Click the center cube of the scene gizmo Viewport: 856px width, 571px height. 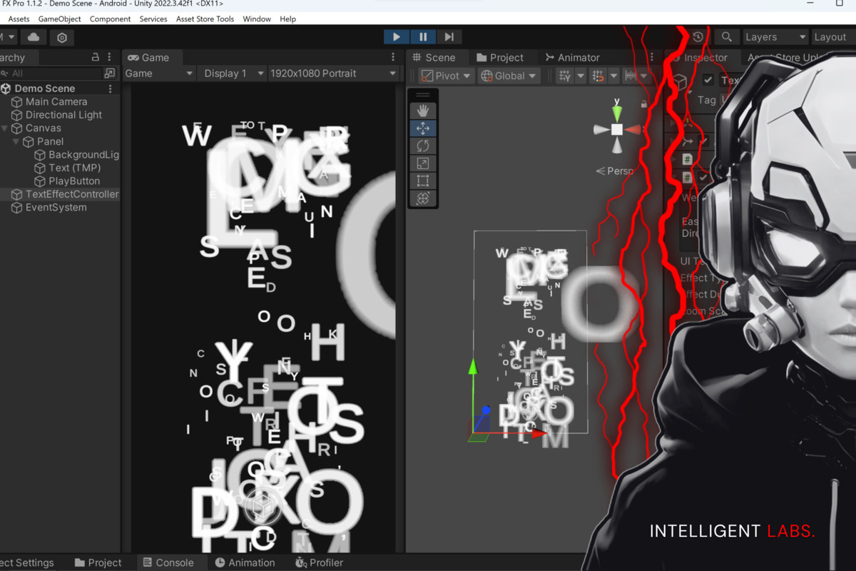(x=617, y=129)
